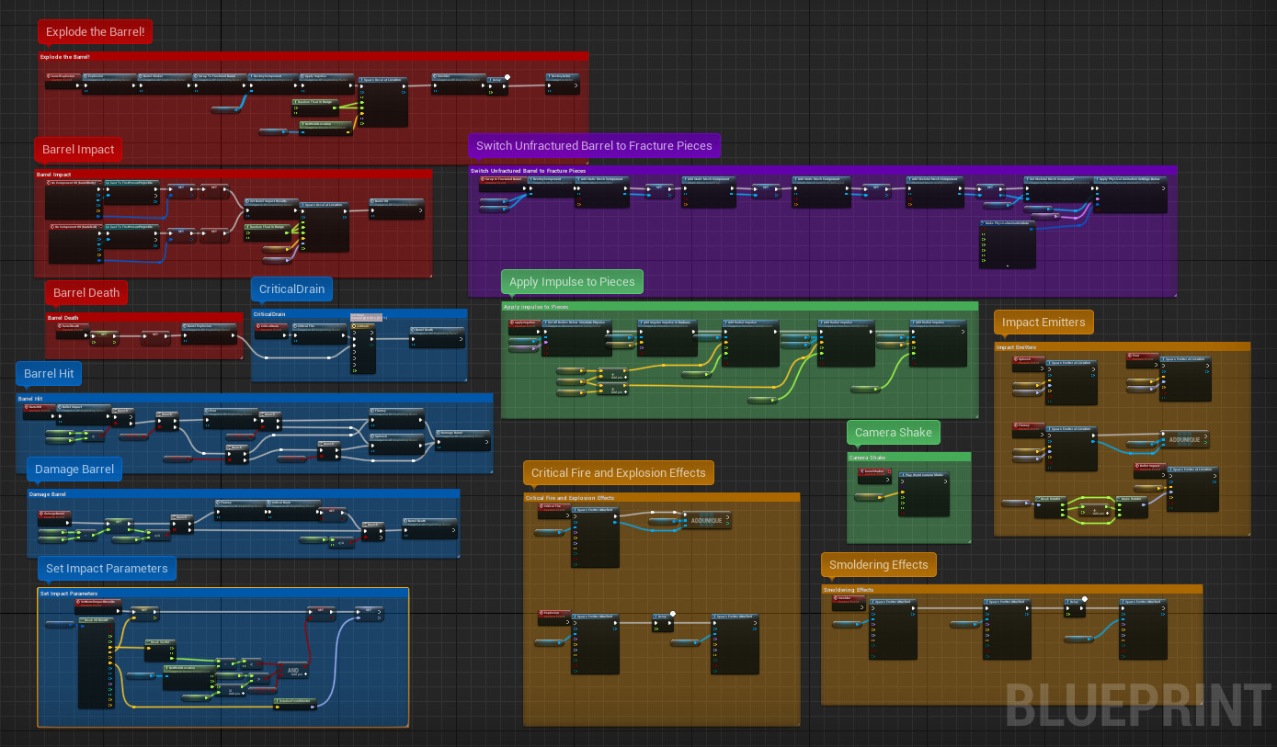The image size is (1277, 747).
Task: Click the DestroyActor node in Explode the Barrel
Action: click(563, 82)
